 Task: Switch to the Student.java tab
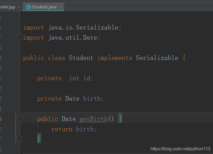coord(43,7)
